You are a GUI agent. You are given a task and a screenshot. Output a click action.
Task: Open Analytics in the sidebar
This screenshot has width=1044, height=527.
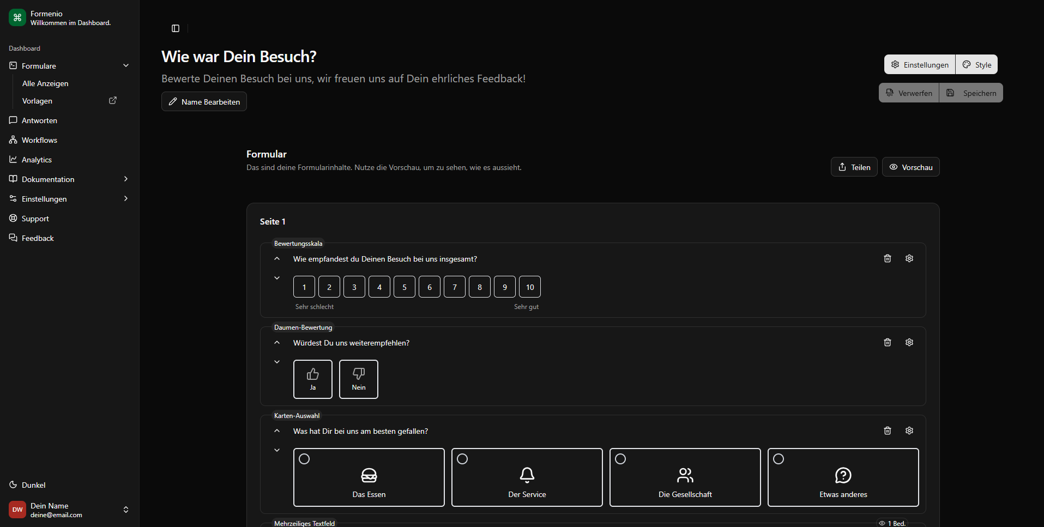point(37,160)
